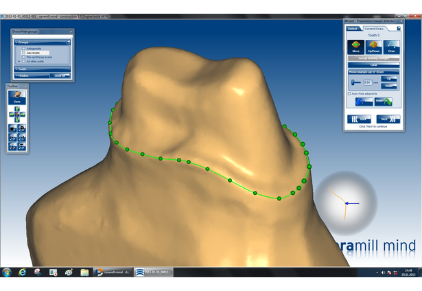Clear the margin line

point(373,65)
